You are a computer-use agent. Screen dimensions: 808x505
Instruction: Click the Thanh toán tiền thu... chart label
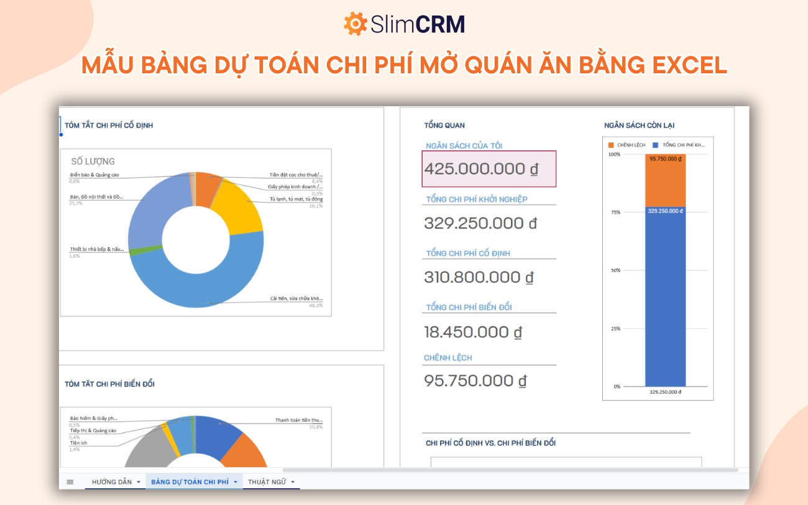click(x=299, y=421)
